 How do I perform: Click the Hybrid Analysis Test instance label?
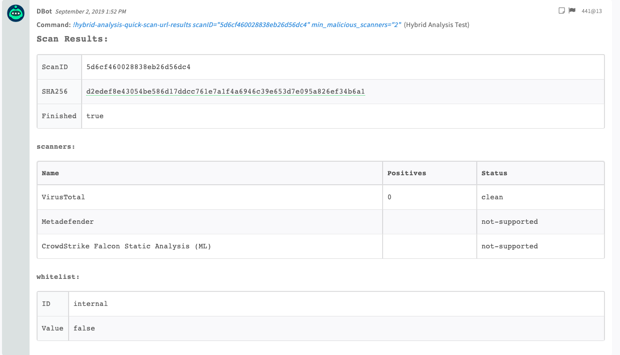(x=436, y=25)
